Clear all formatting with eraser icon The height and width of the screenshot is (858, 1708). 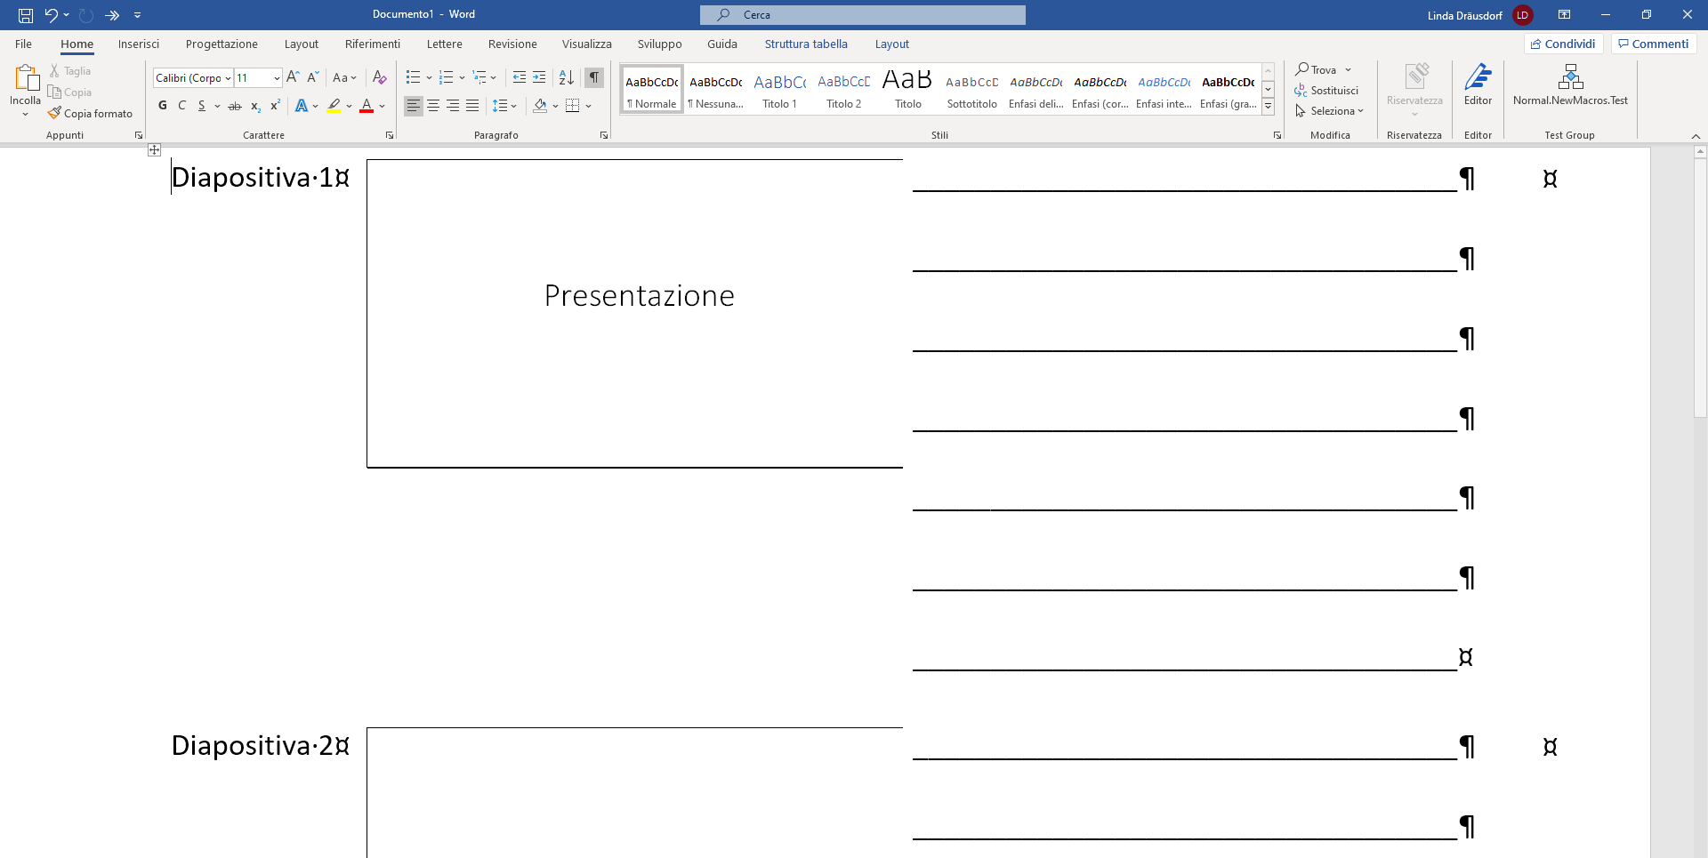coord(380,78)
